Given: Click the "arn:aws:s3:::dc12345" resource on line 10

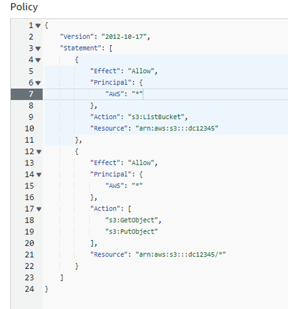Looking at the screenshot, I should point(177,128).
